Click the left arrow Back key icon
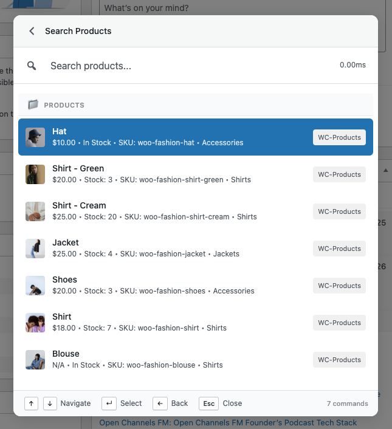Screen dimensions: 392x429 coord(160,403)
